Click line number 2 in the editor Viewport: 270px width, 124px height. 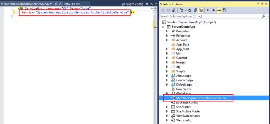[x=12, y=16]
